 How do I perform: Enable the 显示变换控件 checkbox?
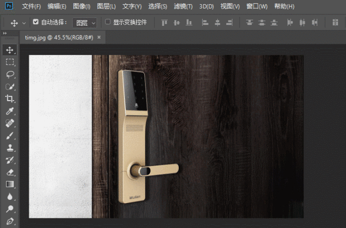[108, 22]
